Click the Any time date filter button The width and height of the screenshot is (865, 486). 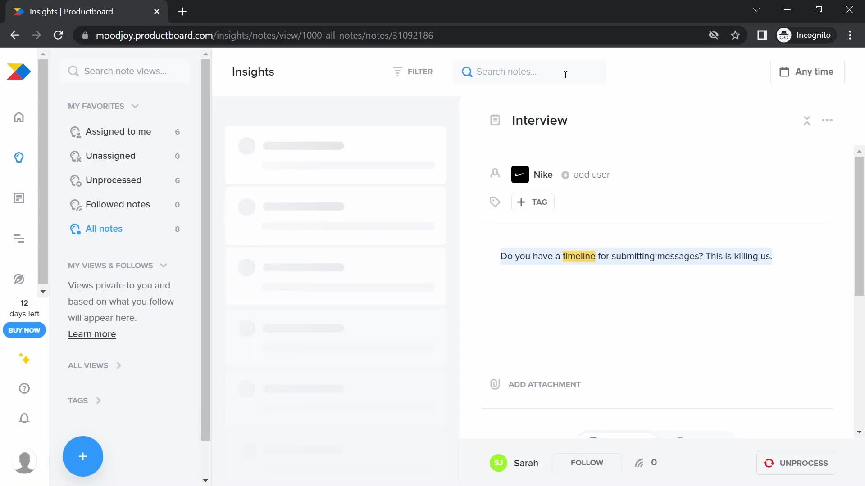(808, 71)
